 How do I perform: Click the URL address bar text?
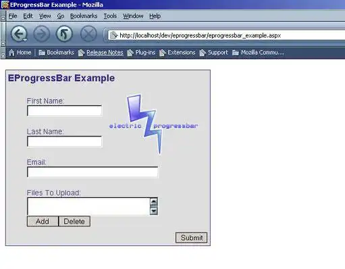pyautogui.click(x=201, y=36)
